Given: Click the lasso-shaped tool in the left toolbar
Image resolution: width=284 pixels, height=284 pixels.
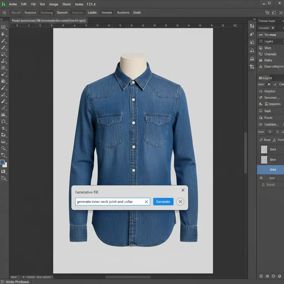Looking at the screenshot, I should (3, 121).
